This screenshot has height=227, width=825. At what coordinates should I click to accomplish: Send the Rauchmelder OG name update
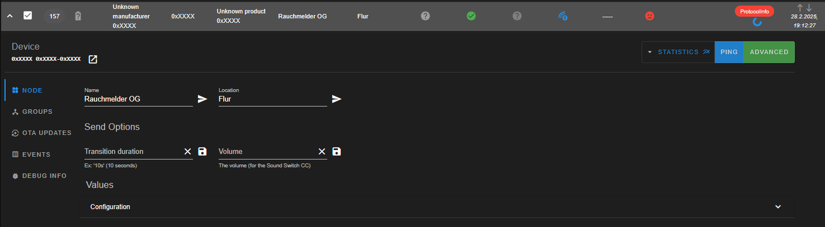pyautogui.click(x=202, y=99)
